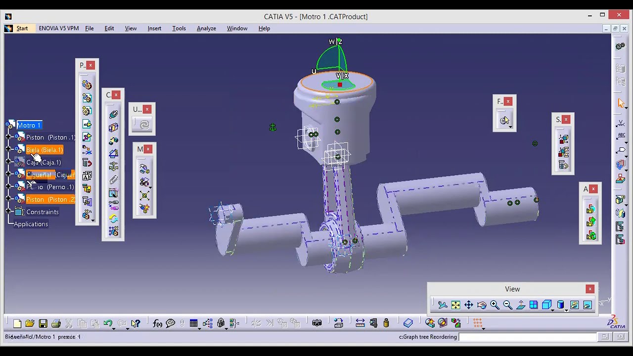
Task: Expand the Caja (Caja.1) tree node
Action: (8, 162)
